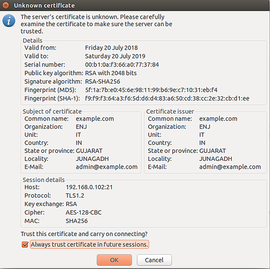Select the MD5 fingerprint value
Screen dimensions: 270x269
click(151, 90)
